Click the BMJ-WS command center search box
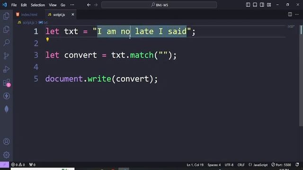Screen dimensions: 303x170 tap(159, 5)
